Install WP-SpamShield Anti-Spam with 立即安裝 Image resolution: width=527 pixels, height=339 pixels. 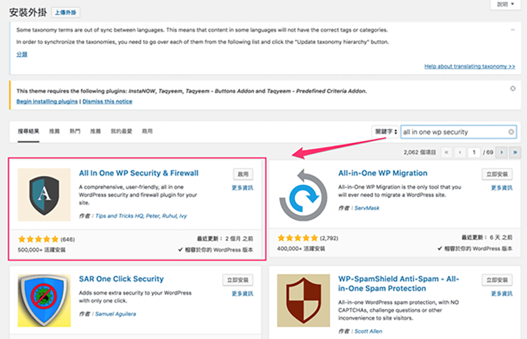click(x=497, y=280)
